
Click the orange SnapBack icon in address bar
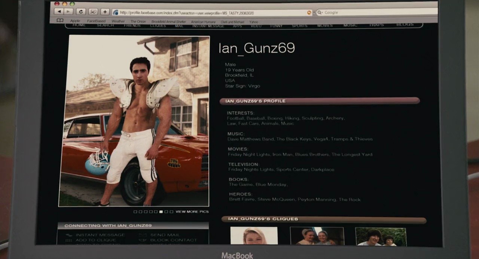coord(309,12)
